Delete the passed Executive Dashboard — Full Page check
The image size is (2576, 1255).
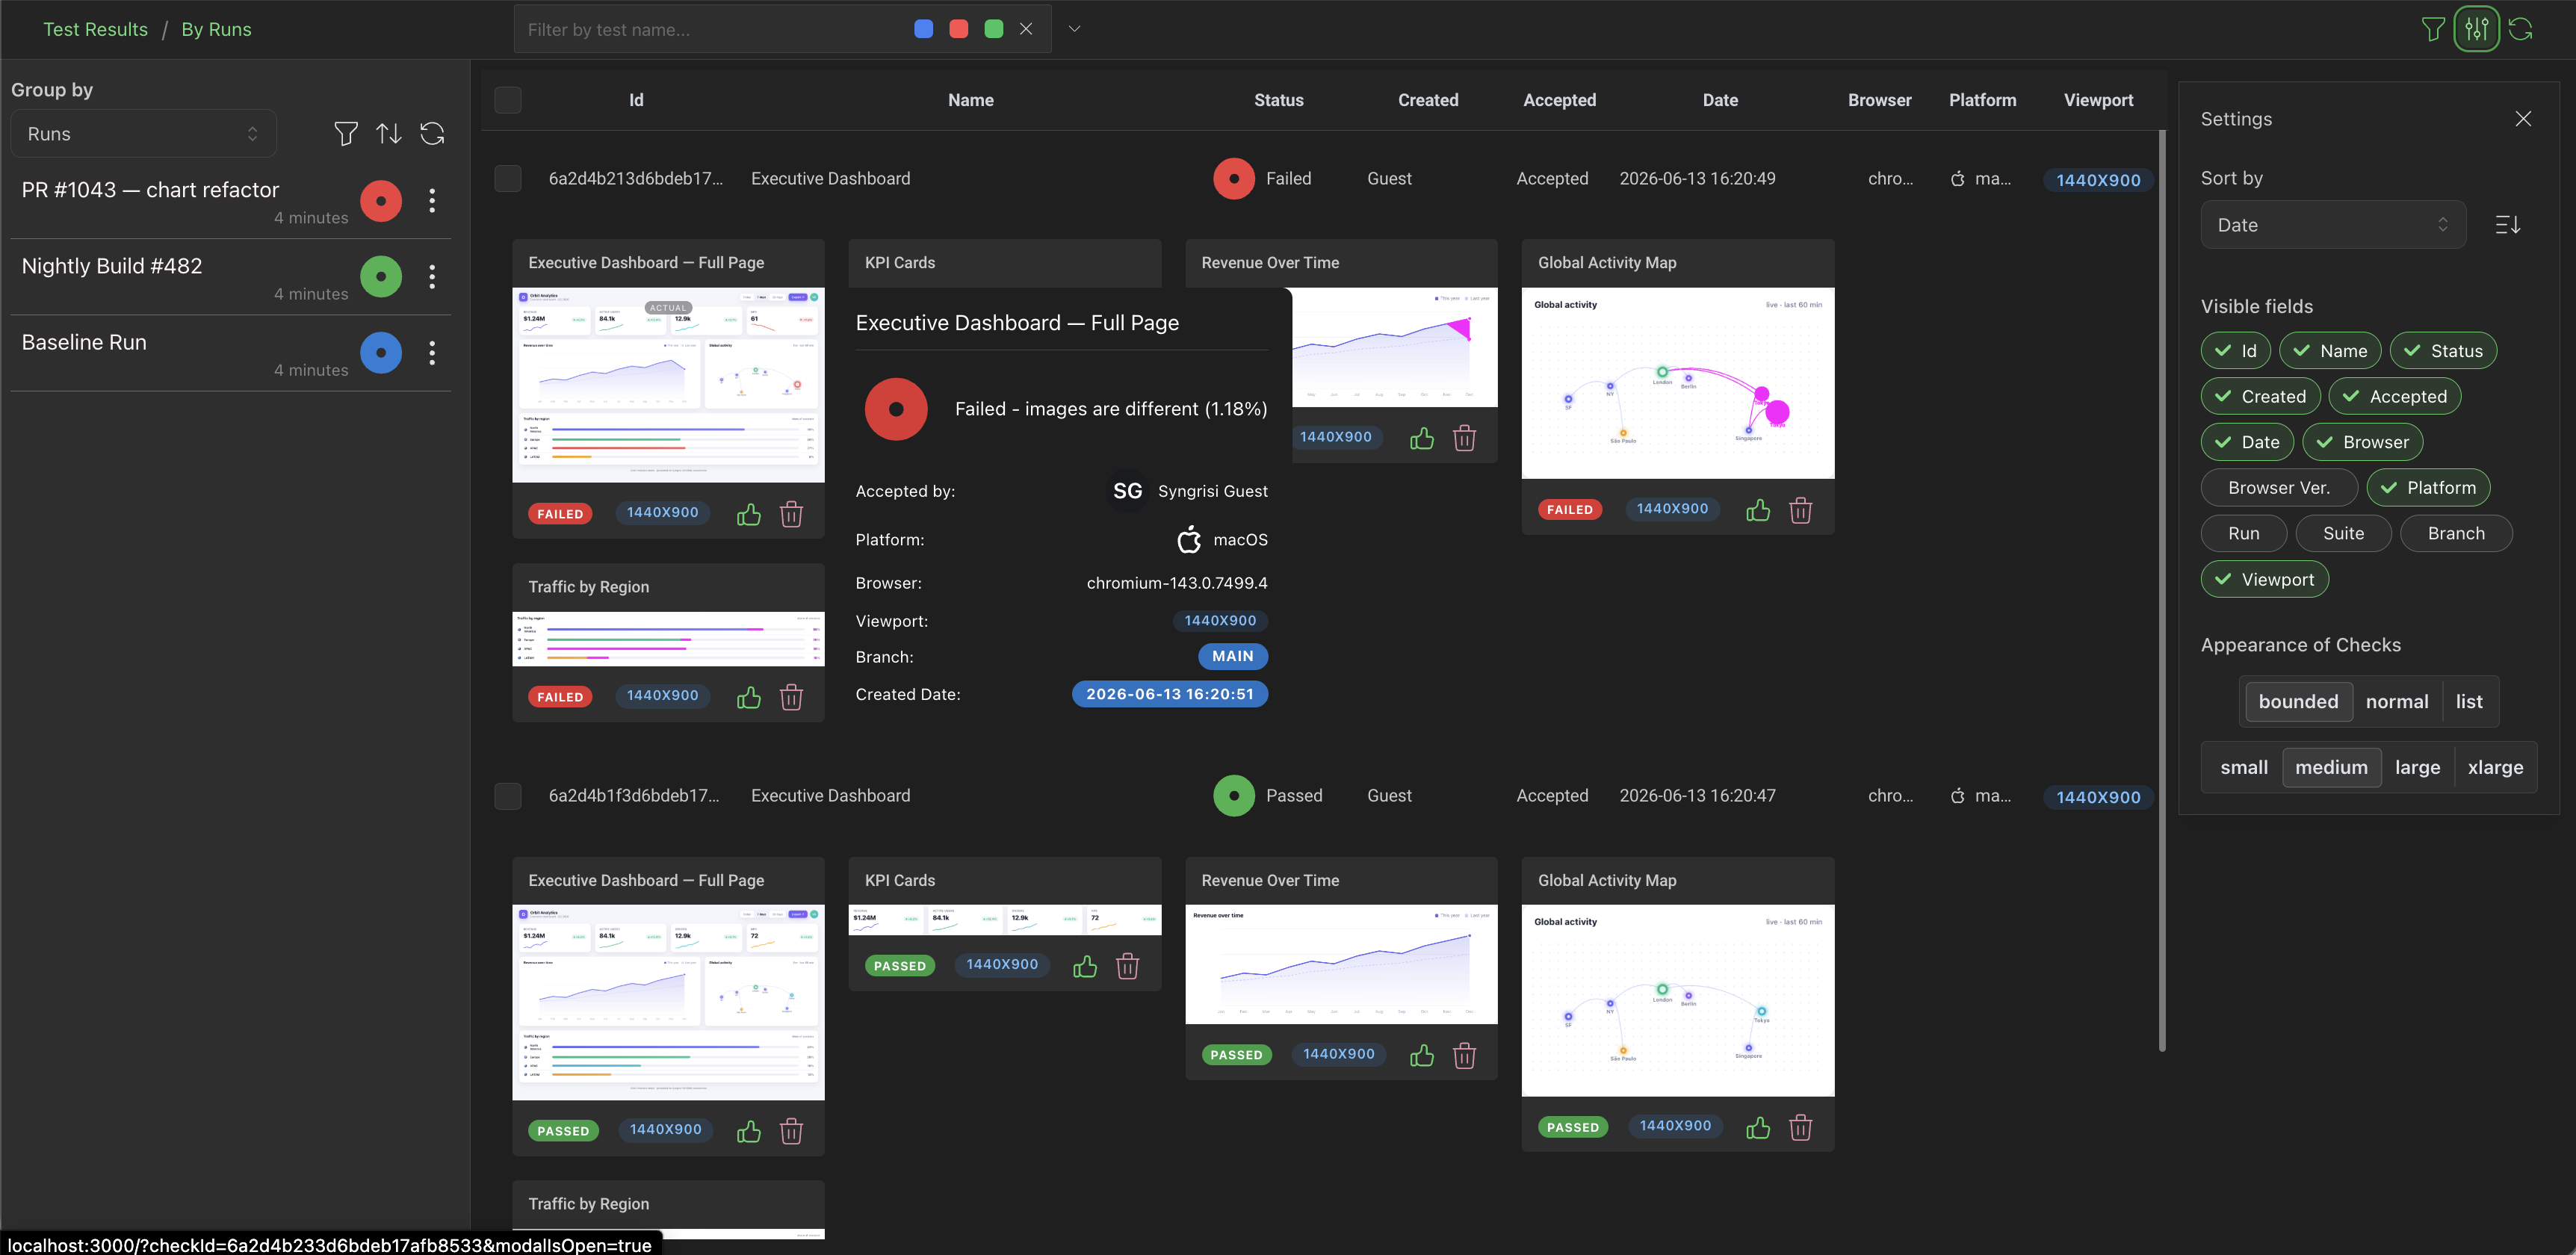(x=791, y=1131)
